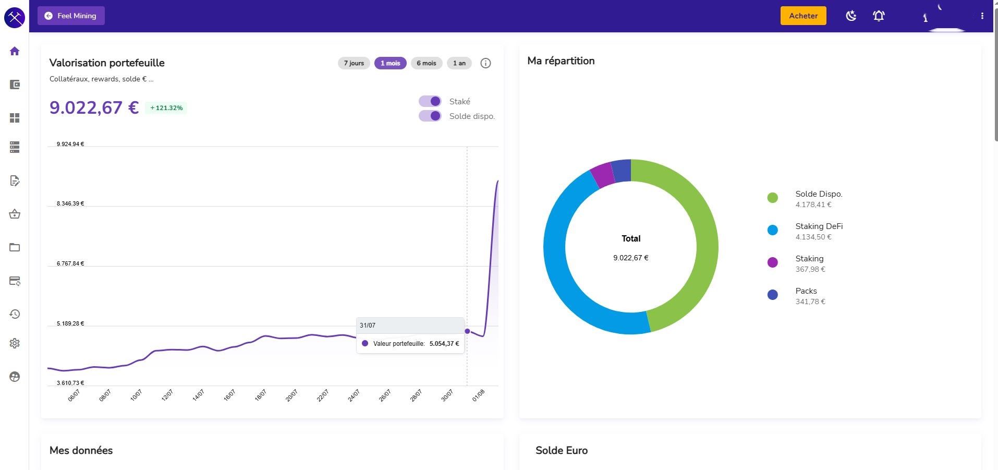The image size is (998, 470).
Task: Switch to dark mode moon icon
Action: [851, 16]
